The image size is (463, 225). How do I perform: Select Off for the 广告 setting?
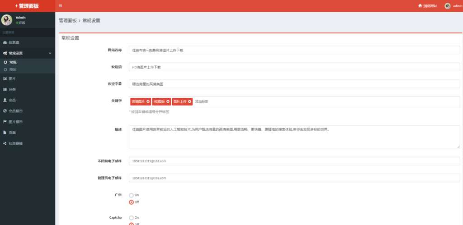132,202
